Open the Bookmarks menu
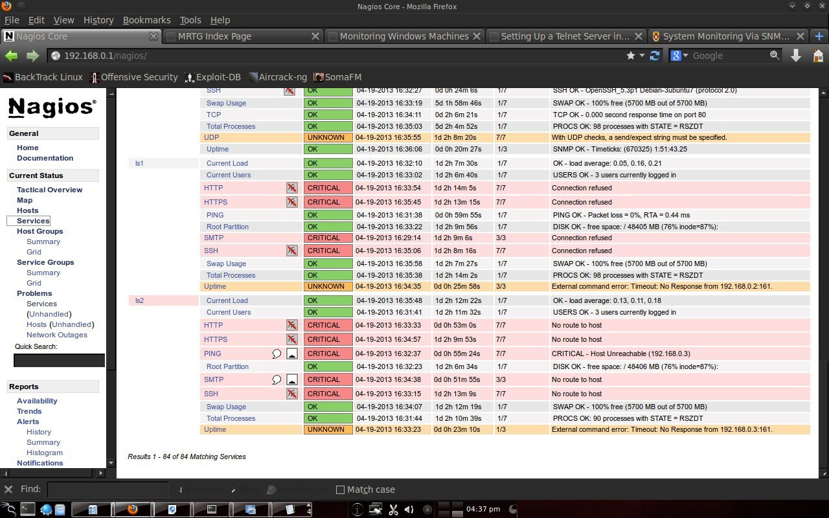This screenshot has width=829, height=518. (x=146, y=20)
